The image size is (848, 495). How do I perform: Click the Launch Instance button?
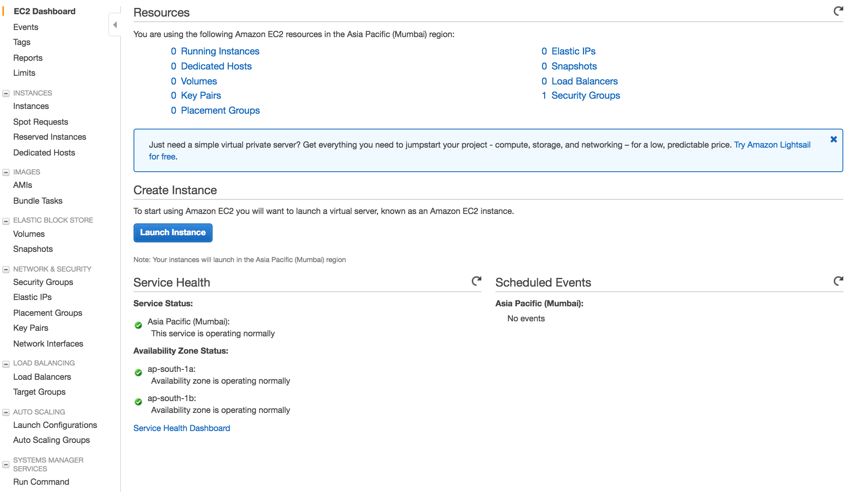(x=173, y=232)
